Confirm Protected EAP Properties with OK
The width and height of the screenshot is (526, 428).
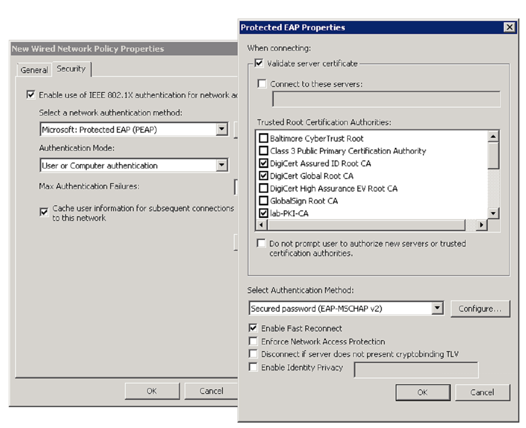click(x=423, y=392)
